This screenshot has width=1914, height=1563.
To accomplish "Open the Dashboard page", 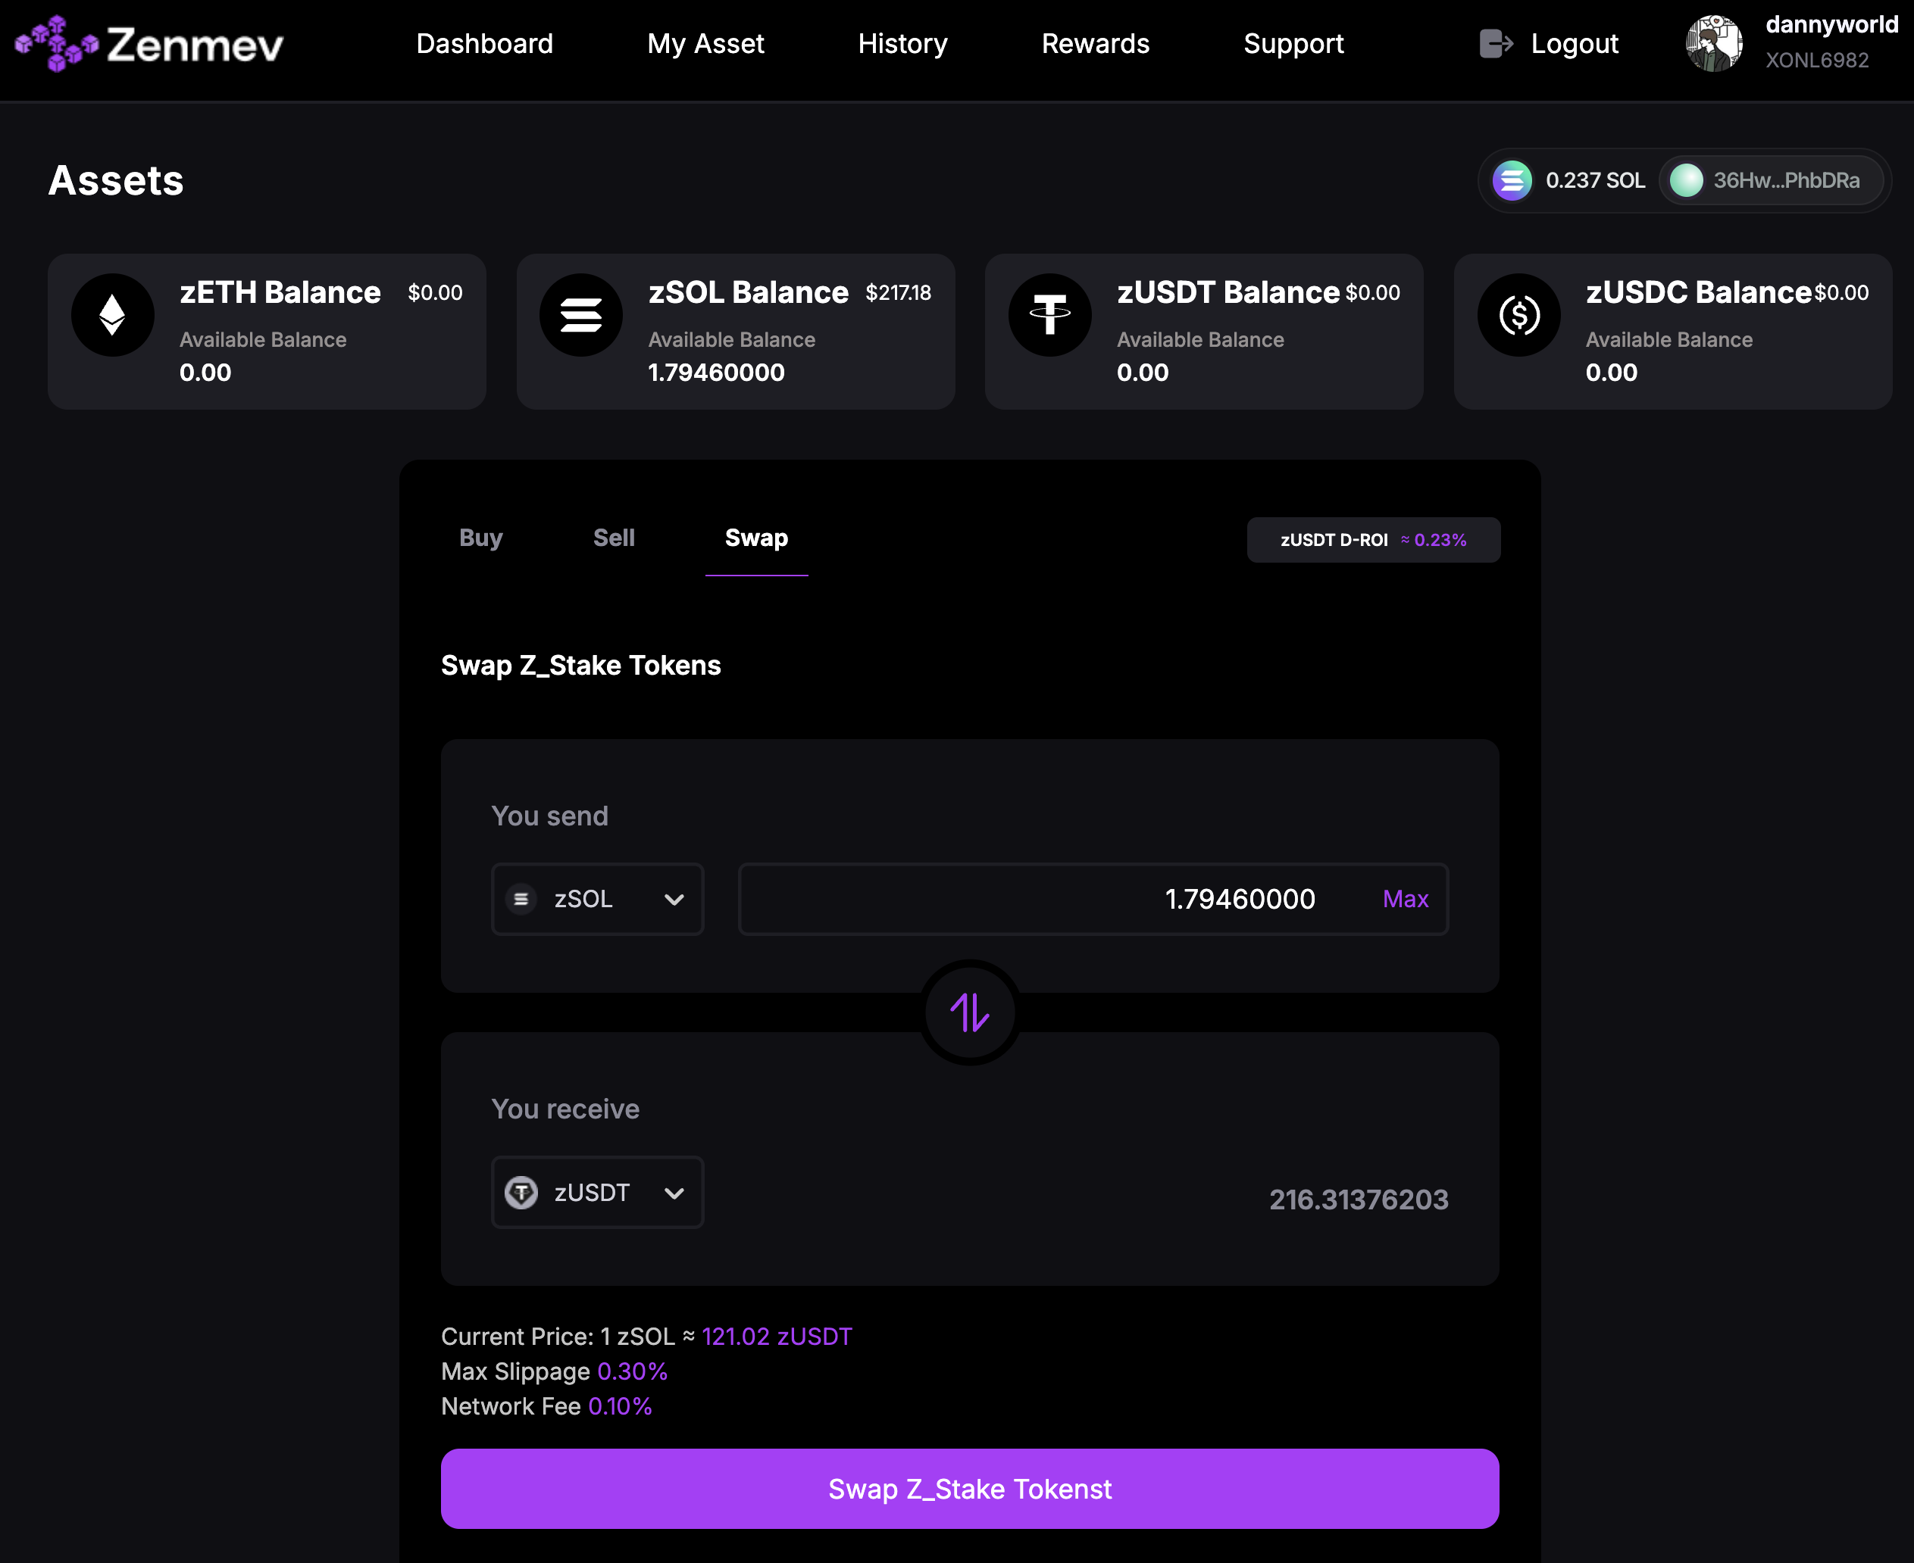I will pyautogui.click(x=485, y=43).
